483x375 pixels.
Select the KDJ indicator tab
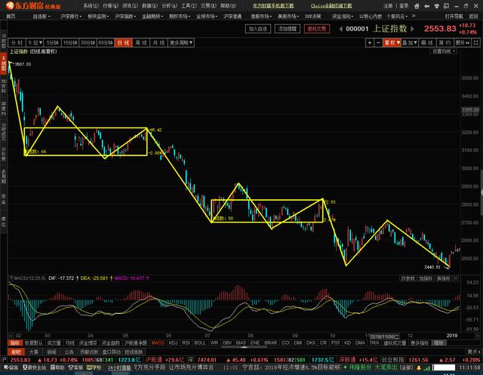pyautogui.click(x=172, y=342)
